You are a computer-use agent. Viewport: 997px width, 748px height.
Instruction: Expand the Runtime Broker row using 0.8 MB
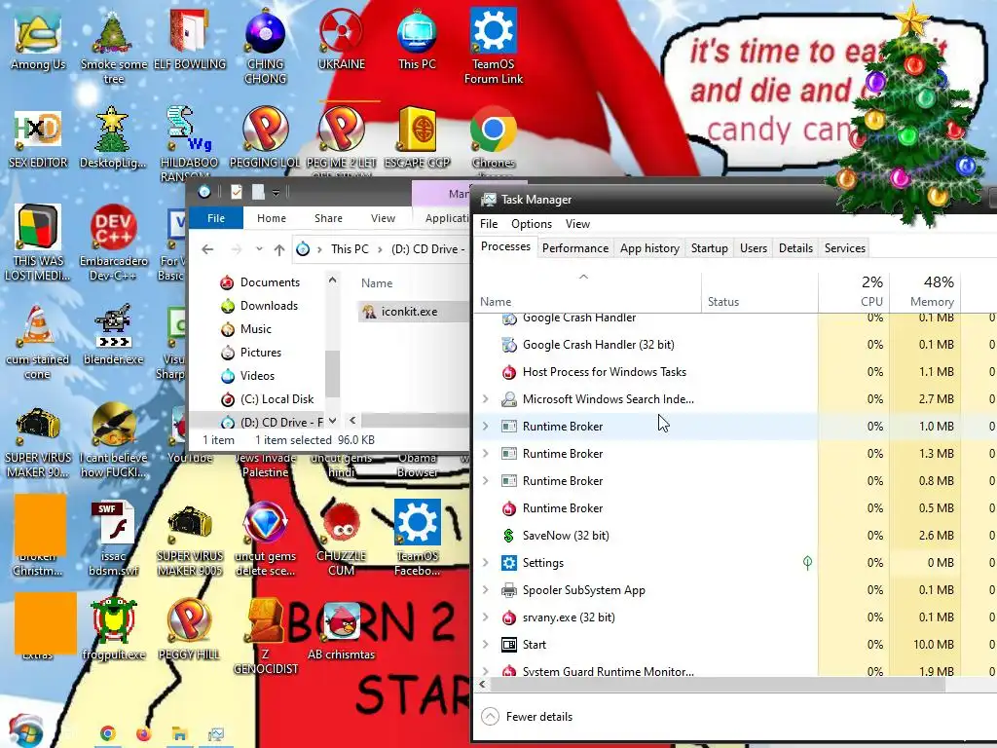tap(486, 481)
